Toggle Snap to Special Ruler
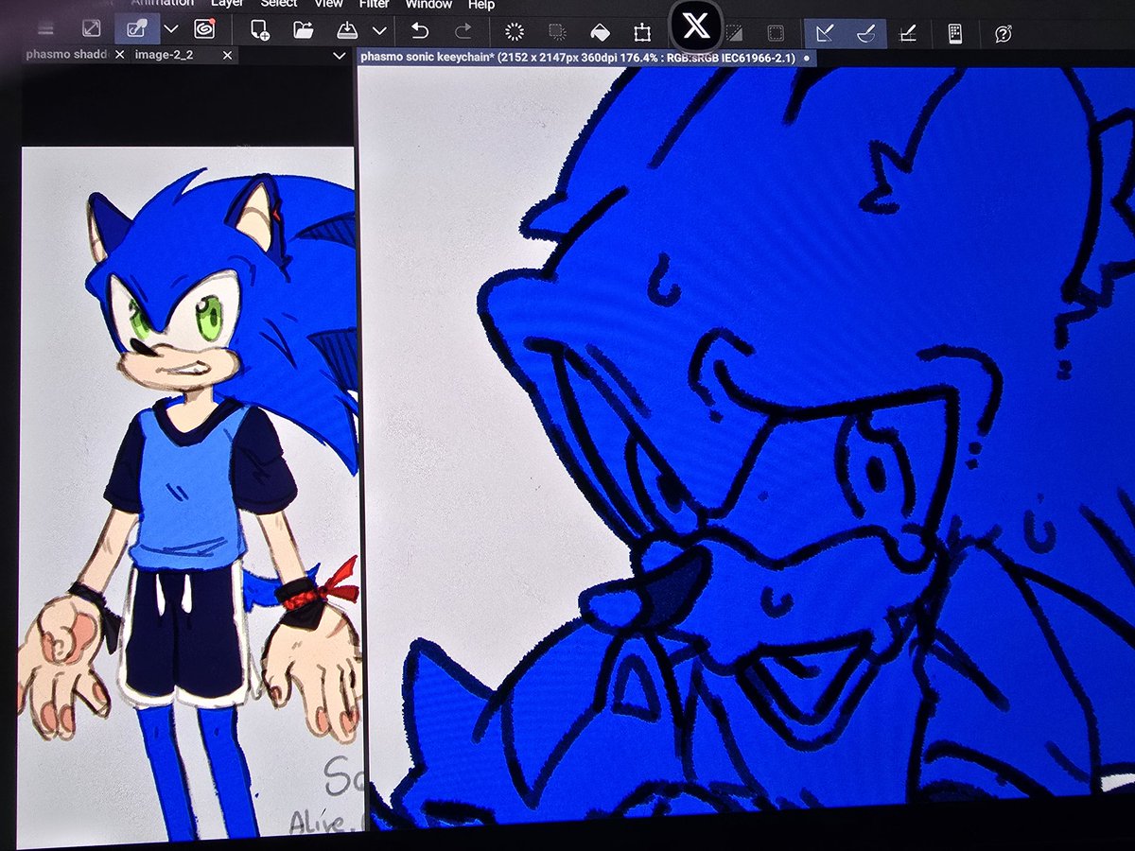Viewport: 1135px width, 851px height. pyautogui.click(x=865, y=33)
